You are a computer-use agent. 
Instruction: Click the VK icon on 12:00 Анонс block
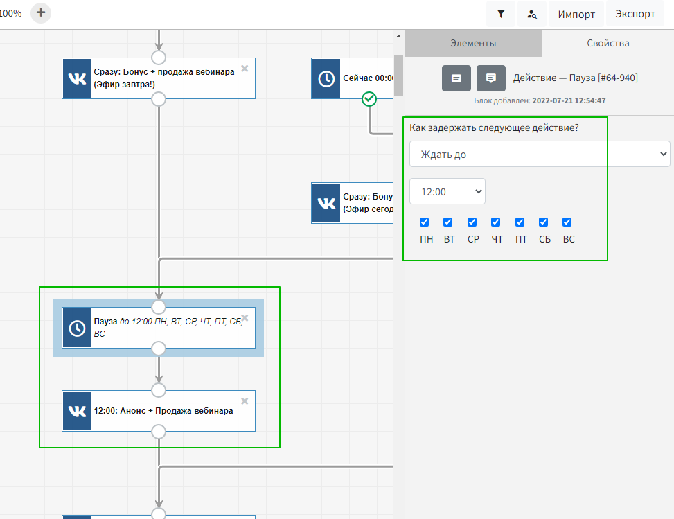76,411
